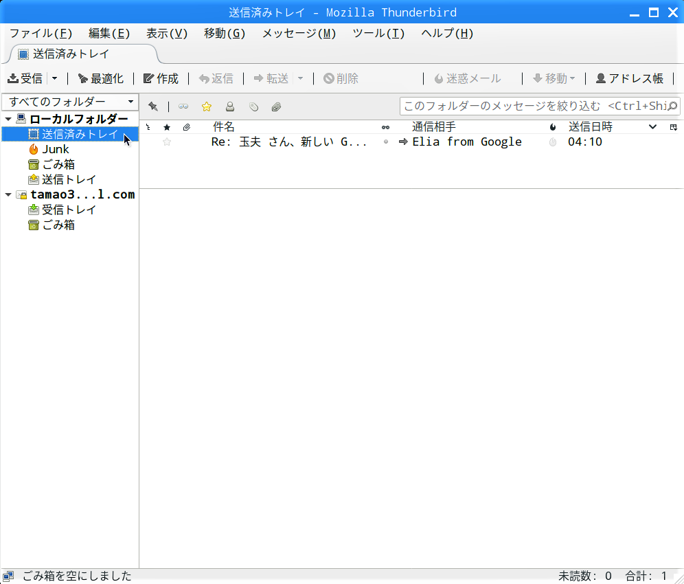684x584 pixels.
Task: Open the column picker icon
Action: (674, 127)
